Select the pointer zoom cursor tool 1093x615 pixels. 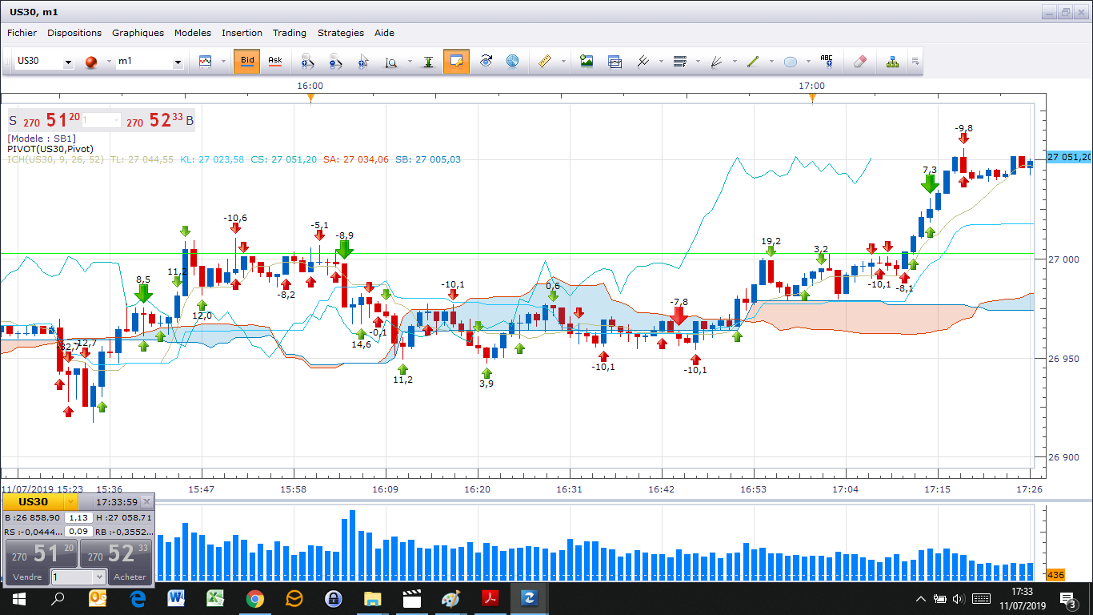pyautogui.click(x=363, y=62)
